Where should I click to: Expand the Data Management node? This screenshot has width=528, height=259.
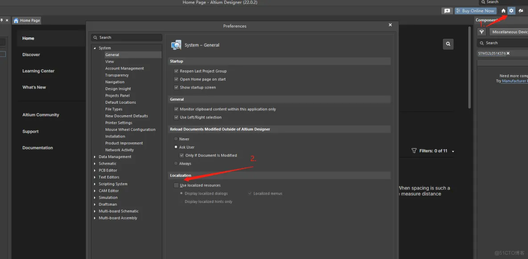pos(95,157)
